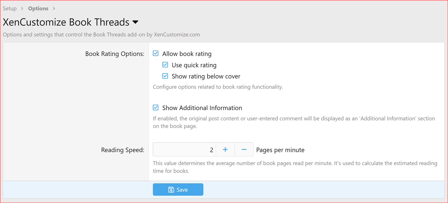Select the Reading Speed number input field

coord(185,149)
